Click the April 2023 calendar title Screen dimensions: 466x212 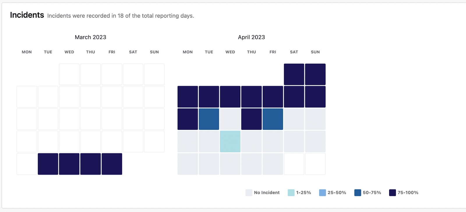click(x=251, y=37)
